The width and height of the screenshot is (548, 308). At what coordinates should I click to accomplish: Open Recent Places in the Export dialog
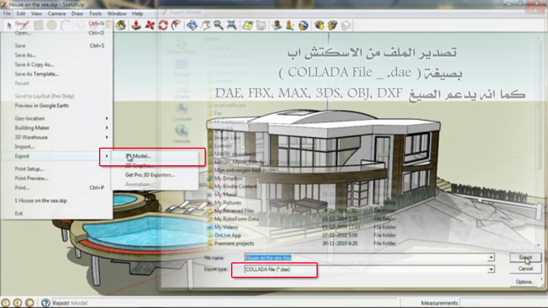click(181, 45)
